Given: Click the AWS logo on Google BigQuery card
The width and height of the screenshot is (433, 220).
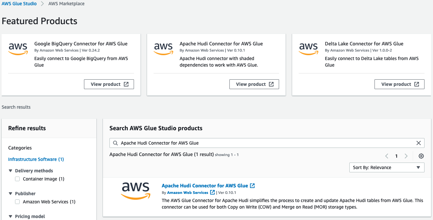Looking at the screenshot, I should tap(18, 49).
